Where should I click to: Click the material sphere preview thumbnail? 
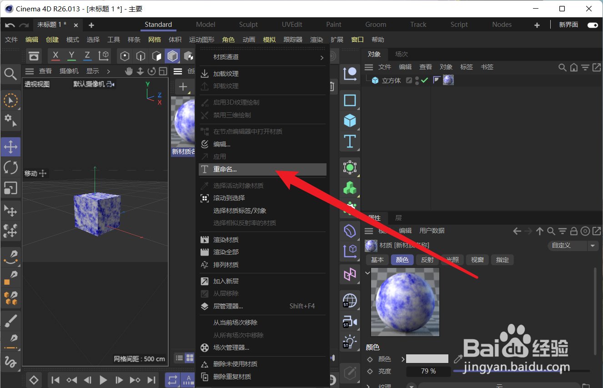coord(405,302)
